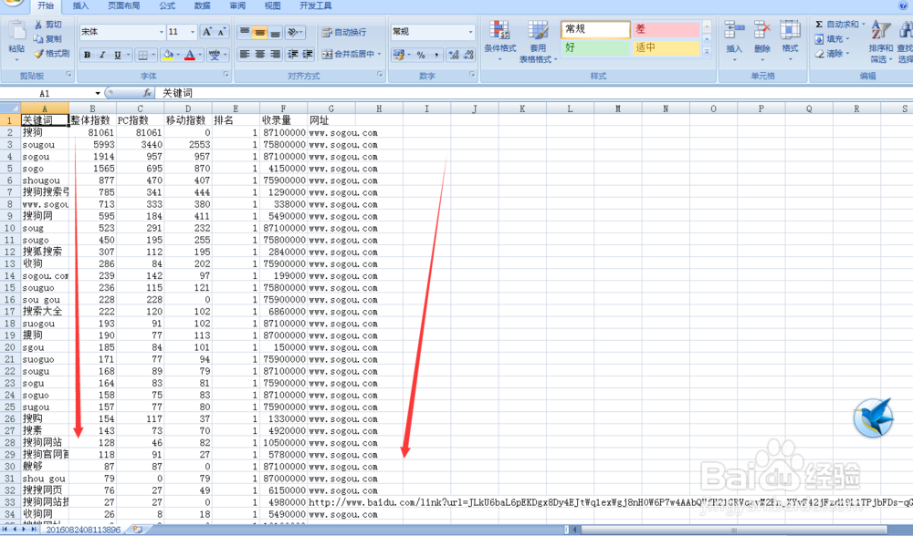Open Format as Table (套用表格格式)
This screenshot has width=913, height=536.
[x=538, y=42]
